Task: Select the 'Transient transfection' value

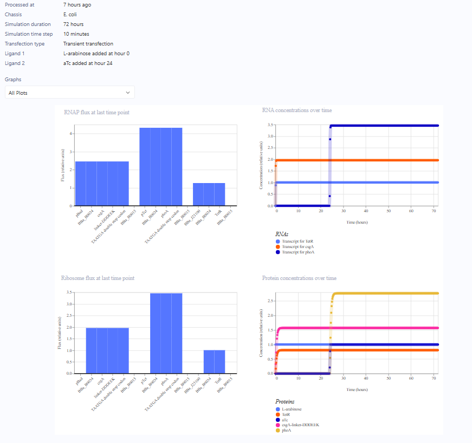Action: tap(88, 44)
